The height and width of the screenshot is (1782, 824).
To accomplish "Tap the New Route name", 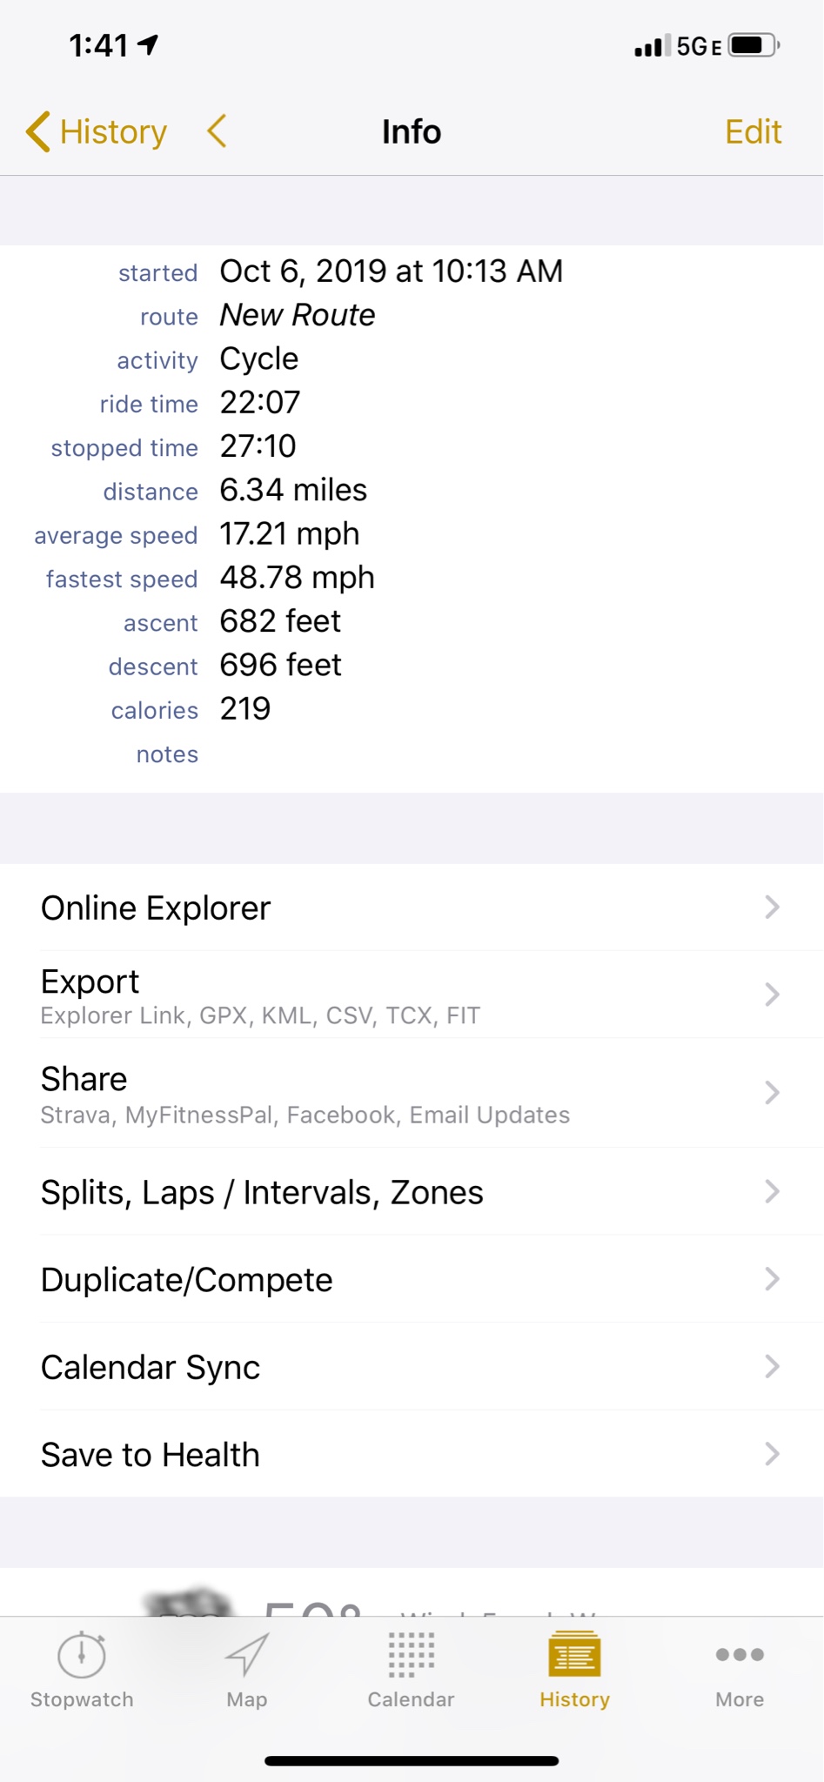I will tap(297, 315).
